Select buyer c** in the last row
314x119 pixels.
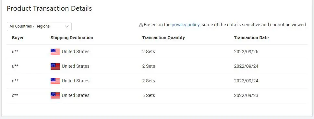click(15, 95)
